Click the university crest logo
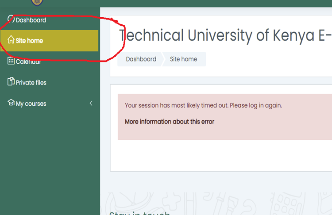This screenshot has width=332, height=215. [x=37, y=3]
